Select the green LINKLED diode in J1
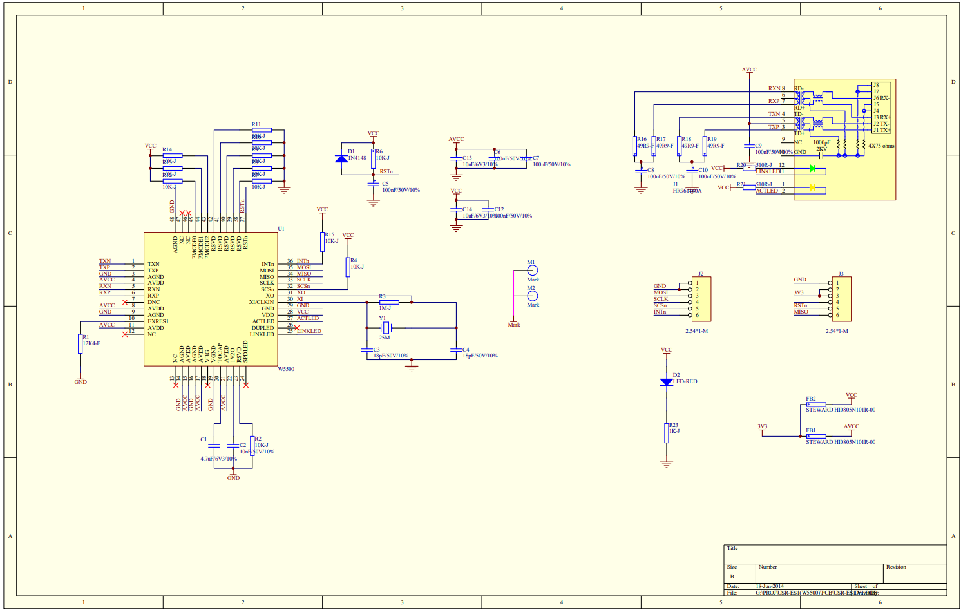Viewport: 961px width, 610px height. point(812,169)
